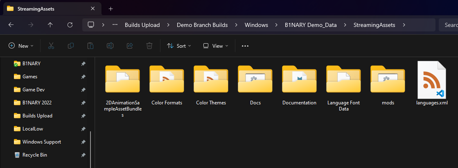Navigate to Builds Upload breadcrumb

pyautogui.click(x=142, y=25)
